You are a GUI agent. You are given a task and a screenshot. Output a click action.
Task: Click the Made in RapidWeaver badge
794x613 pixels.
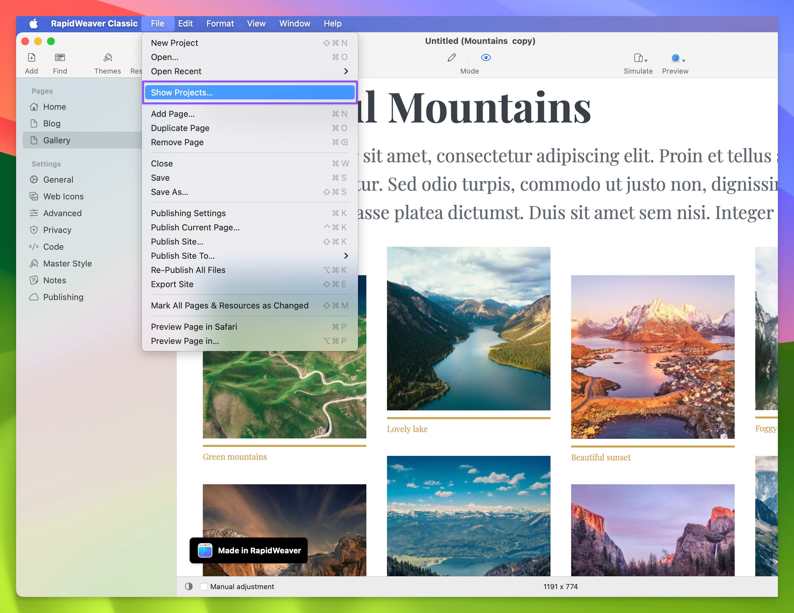[x=249, y=551]
